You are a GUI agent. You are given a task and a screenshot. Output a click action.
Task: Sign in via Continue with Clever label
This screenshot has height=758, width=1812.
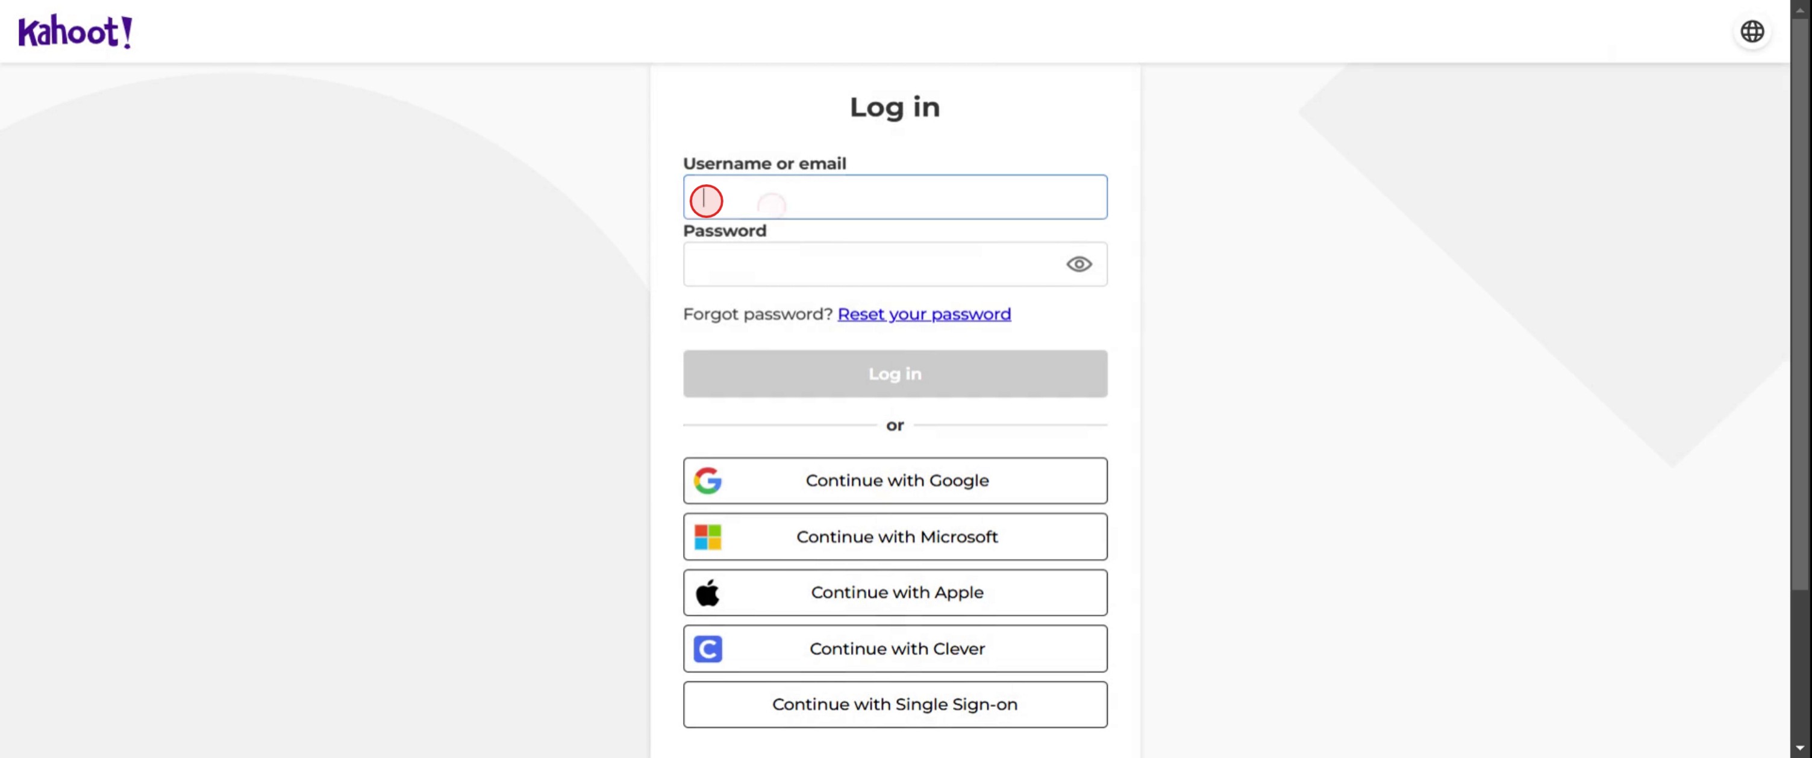[897, 648]
